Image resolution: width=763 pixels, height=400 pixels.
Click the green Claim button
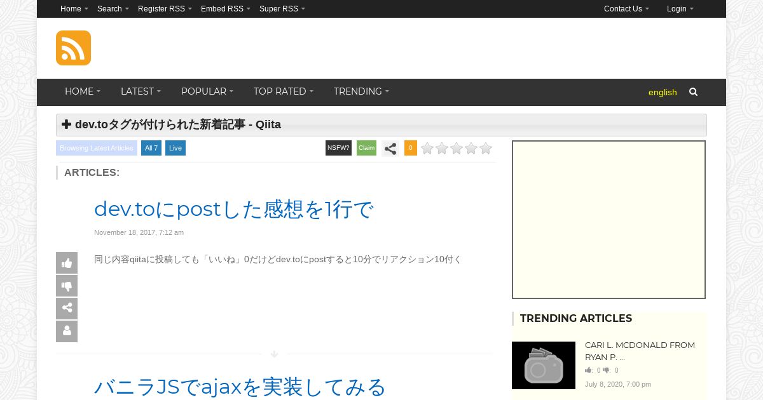click(x=367, y=148)
